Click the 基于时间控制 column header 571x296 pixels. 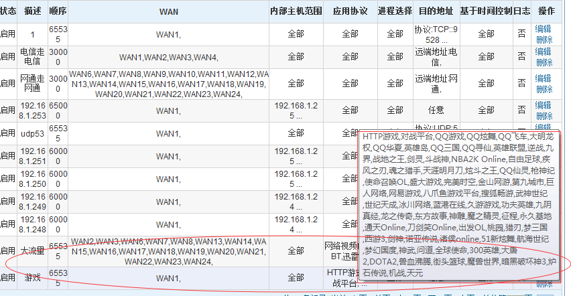click(x=486, y=11)
